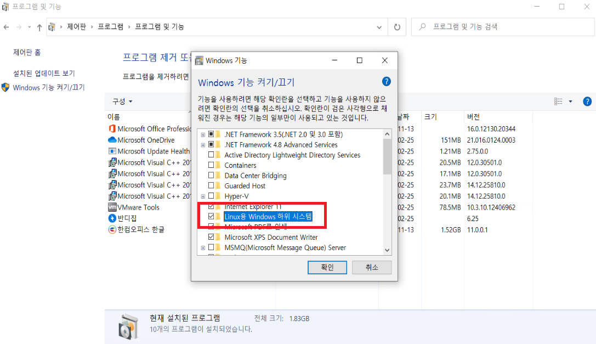
Task: Click the Microsoft Office Professional icon
Action: pos(112,128)
